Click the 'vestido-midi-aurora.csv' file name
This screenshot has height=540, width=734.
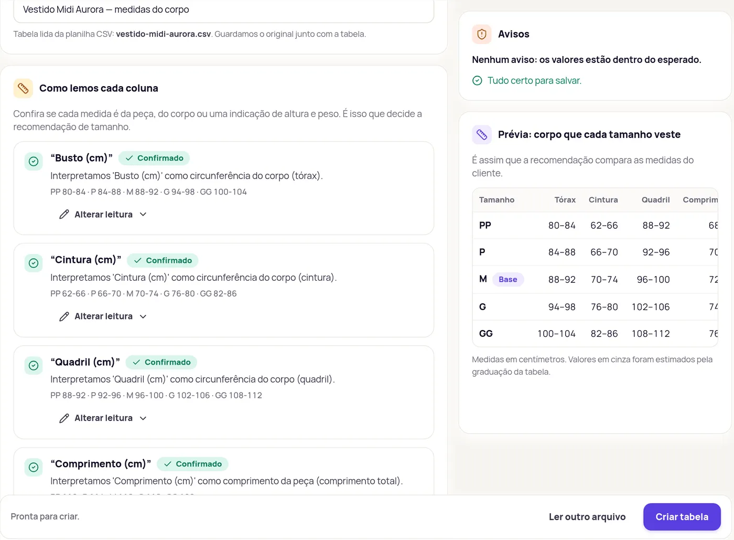(x=164, y=34)
